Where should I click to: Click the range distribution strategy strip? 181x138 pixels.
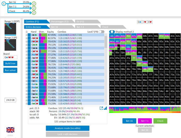click(145, 109)
